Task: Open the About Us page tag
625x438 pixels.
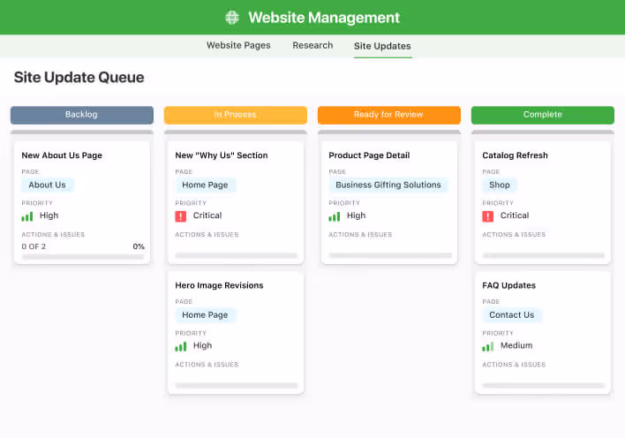Action: coord(48,185)
